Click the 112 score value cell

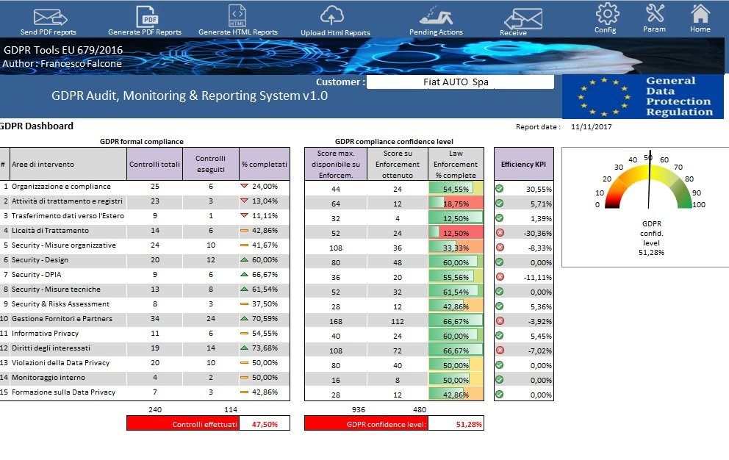pos(398,321)
